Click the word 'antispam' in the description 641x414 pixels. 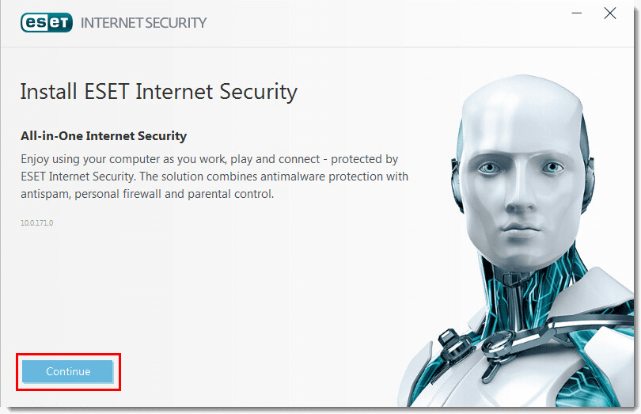tap(45, 194)
